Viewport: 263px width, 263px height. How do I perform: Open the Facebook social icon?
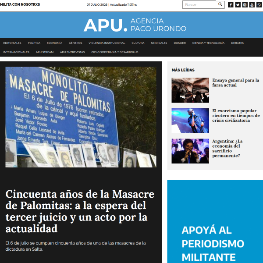[231, 5]
